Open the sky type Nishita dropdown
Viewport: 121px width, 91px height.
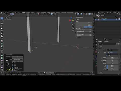(113, 54)
